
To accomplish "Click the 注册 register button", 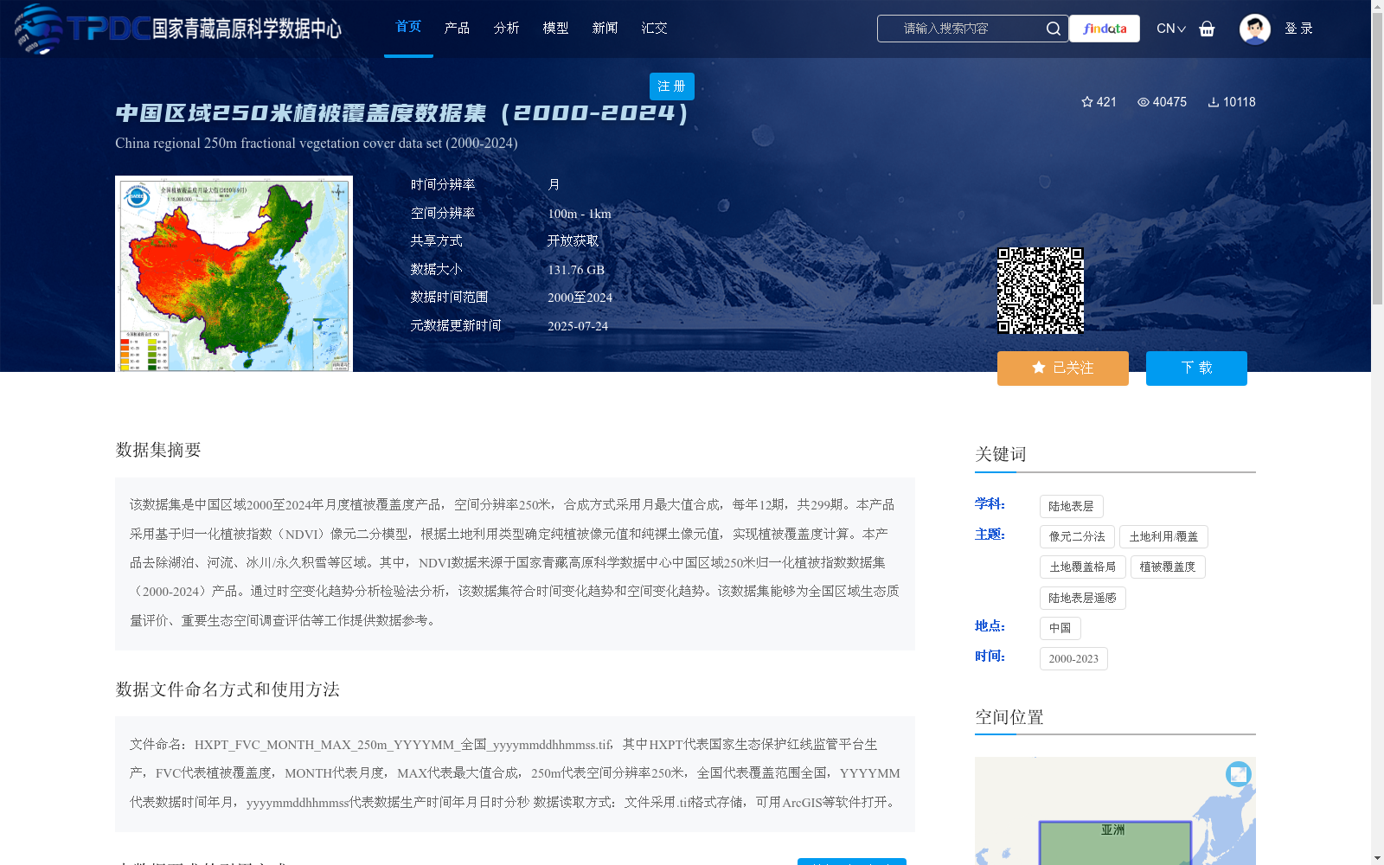I will point(672,86).
